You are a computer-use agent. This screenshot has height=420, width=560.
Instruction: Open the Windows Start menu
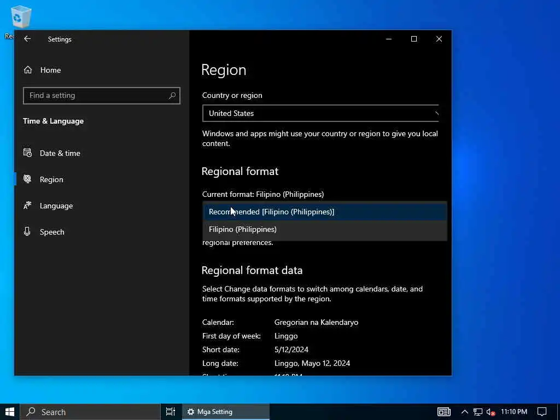pyautogui.click(x=10, y=412)
